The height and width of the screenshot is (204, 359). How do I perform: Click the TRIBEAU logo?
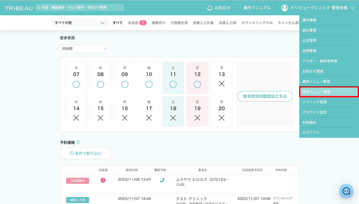[19, 8]
